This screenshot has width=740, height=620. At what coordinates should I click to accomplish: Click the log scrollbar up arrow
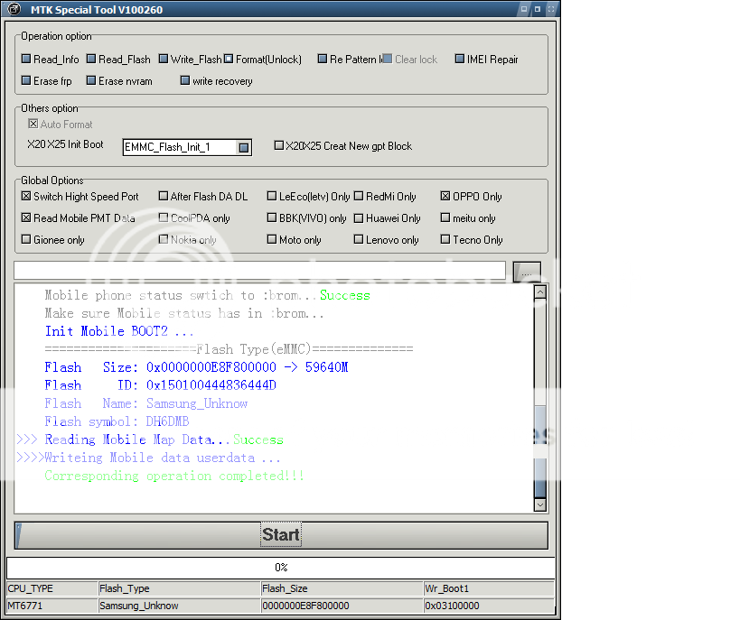540,292
